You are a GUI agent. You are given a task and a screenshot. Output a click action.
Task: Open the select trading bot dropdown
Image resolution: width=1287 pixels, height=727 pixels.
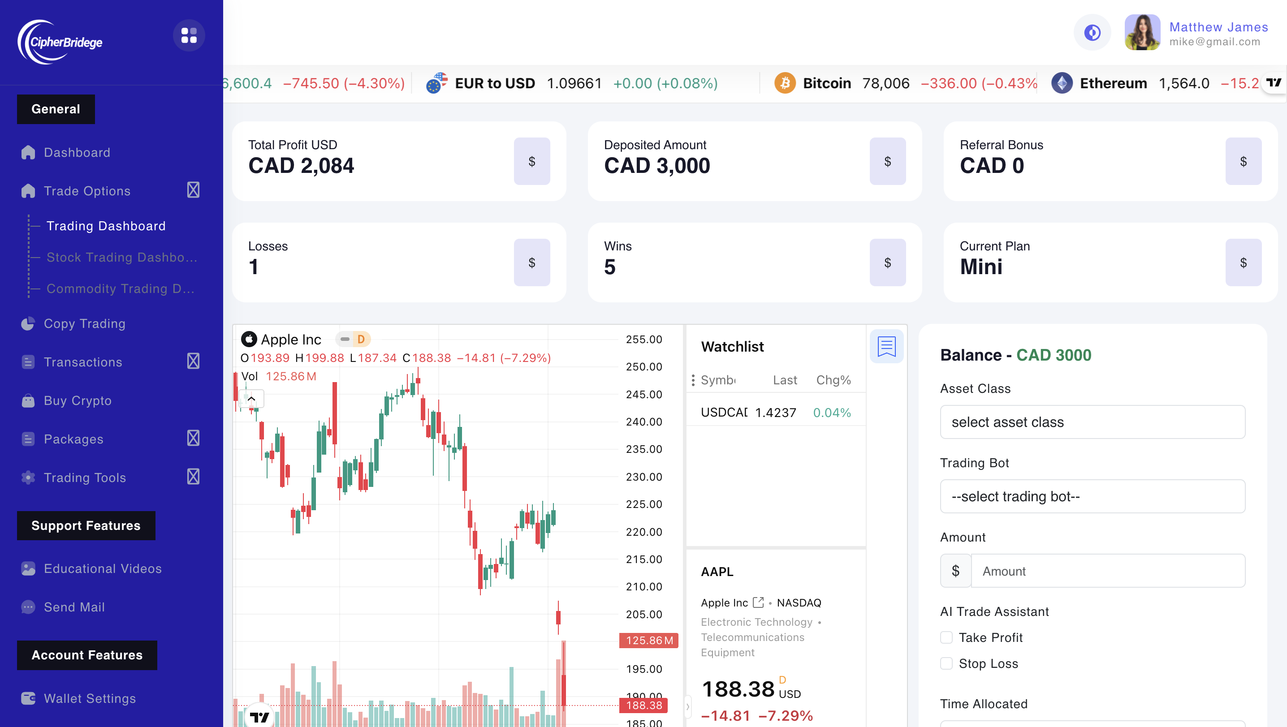coord(1092,496)
